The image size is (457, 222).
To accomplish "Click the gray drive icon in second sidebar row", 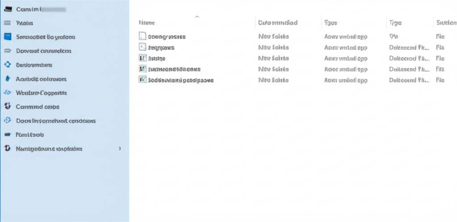I will coord(8,23).
